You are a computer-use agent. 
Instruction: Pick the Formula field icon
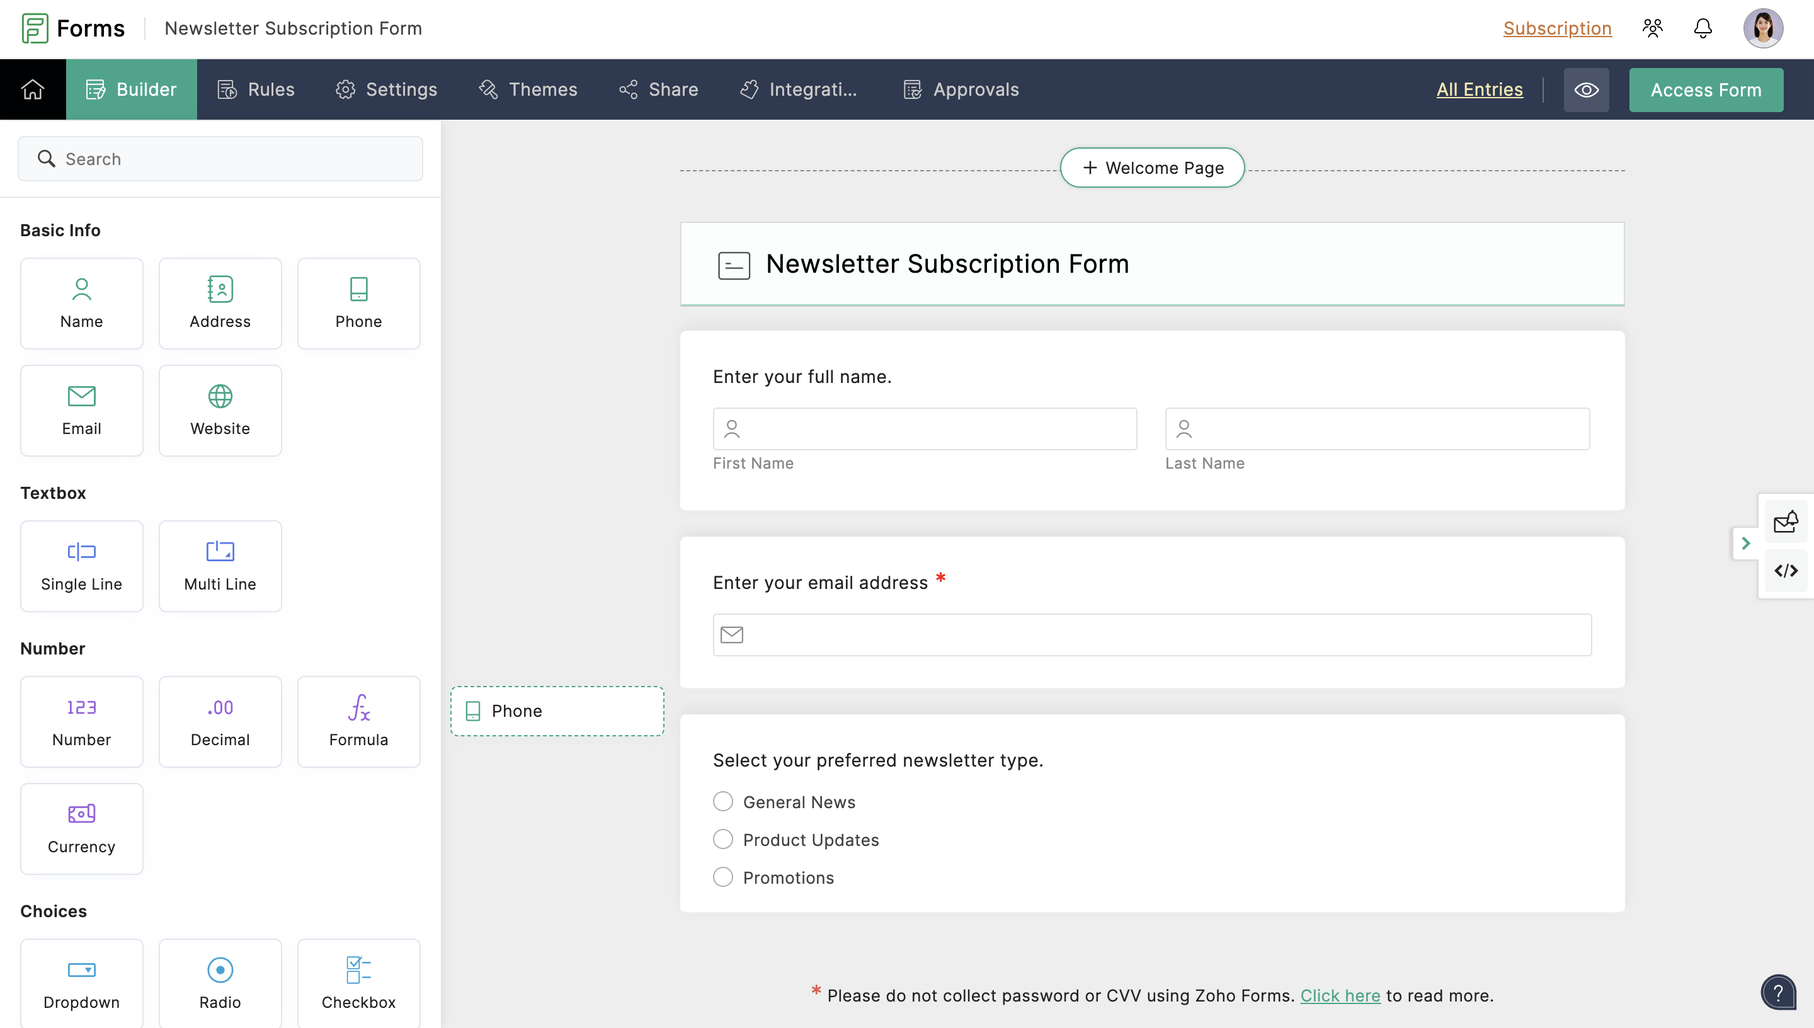point(358,707)
